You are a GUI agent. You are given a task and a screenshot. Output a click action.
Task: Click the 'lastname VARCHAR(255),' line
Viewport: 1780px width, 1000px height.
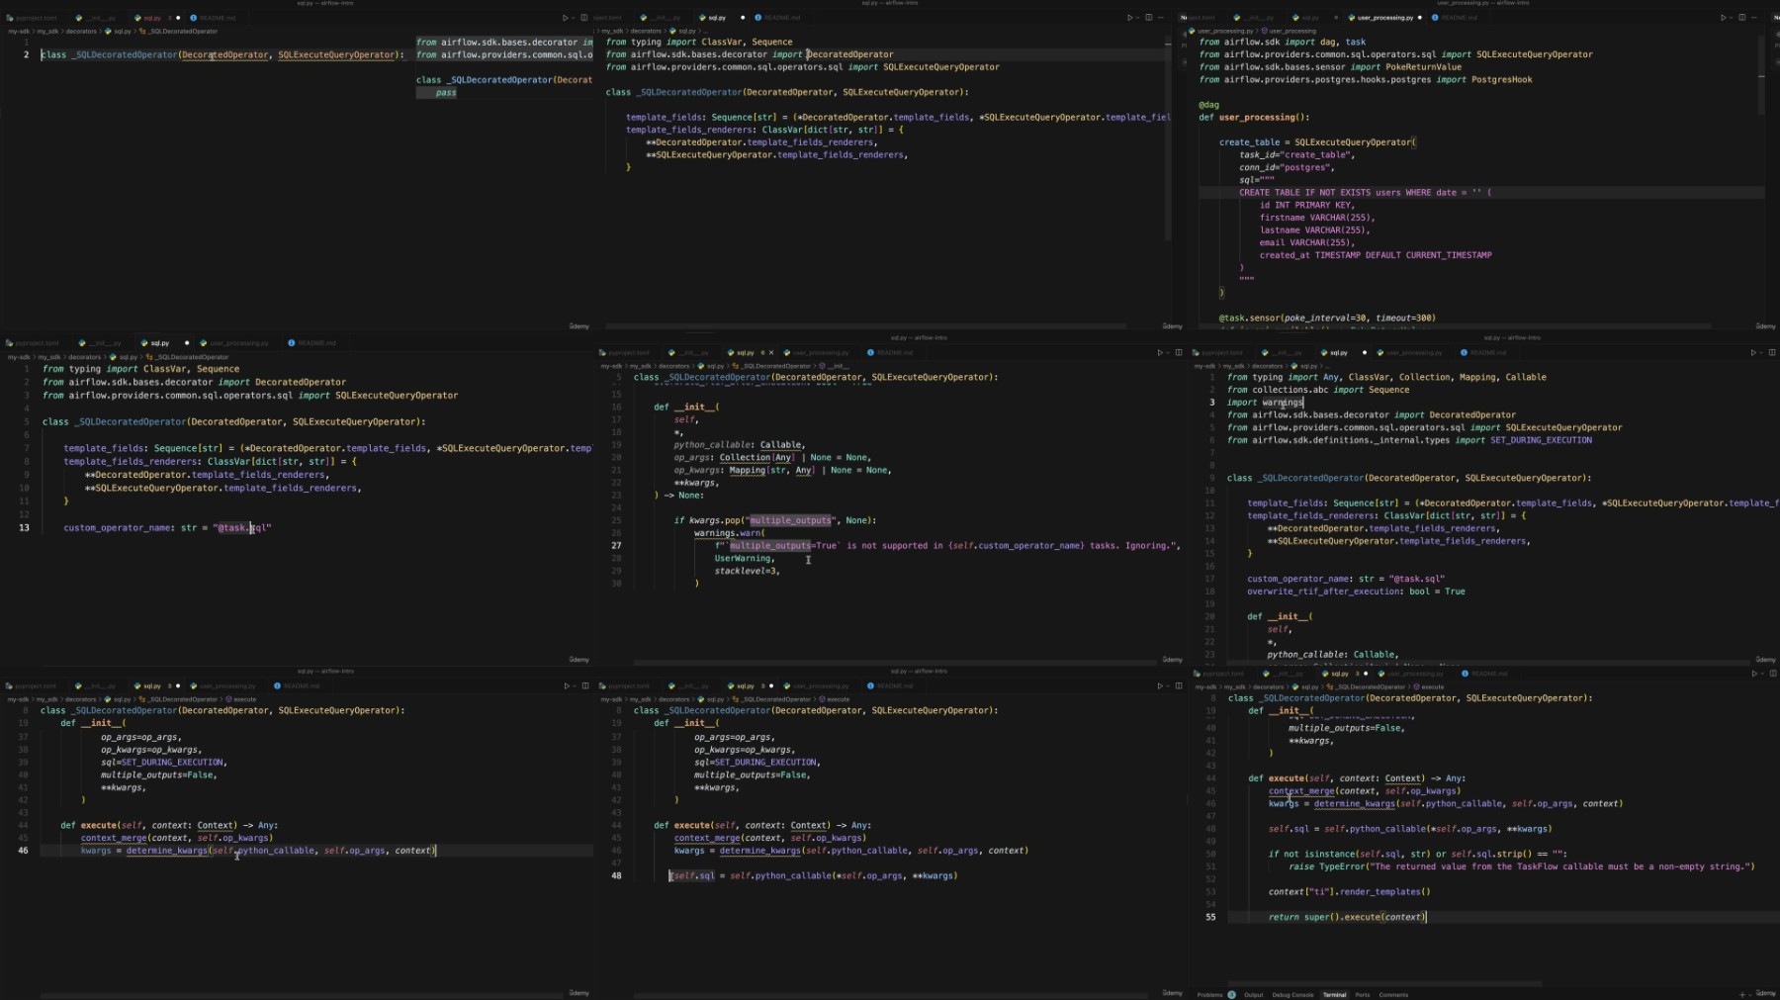point(1313,230)
